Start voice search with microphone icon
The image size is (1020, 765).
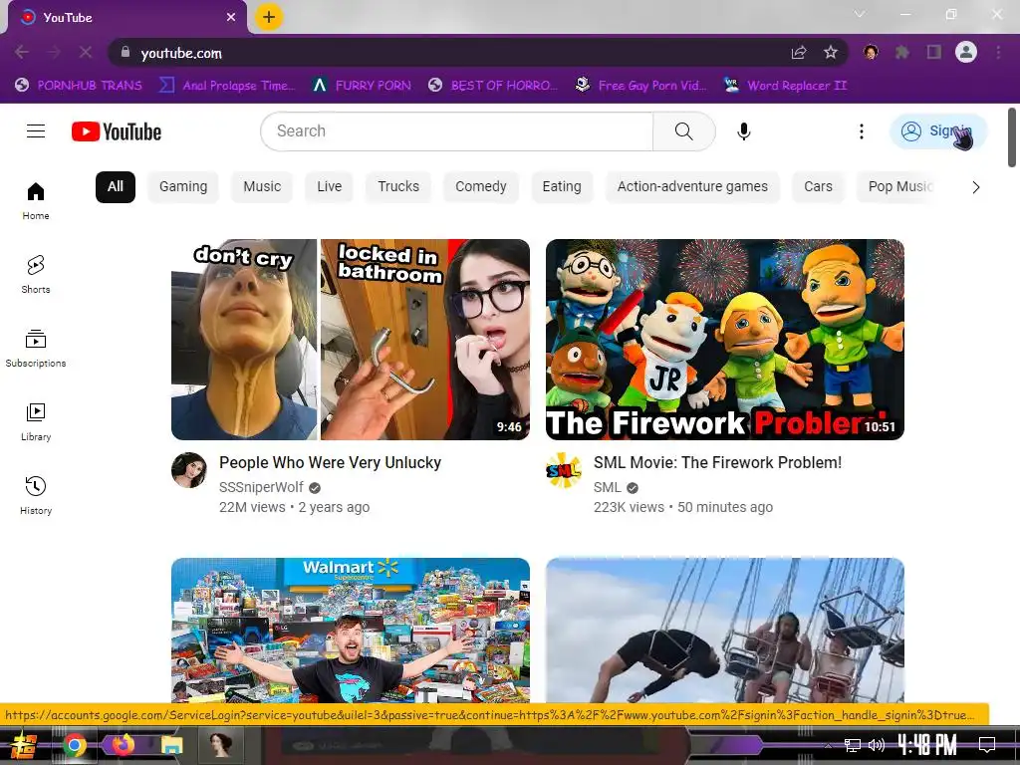coord(743,131)
